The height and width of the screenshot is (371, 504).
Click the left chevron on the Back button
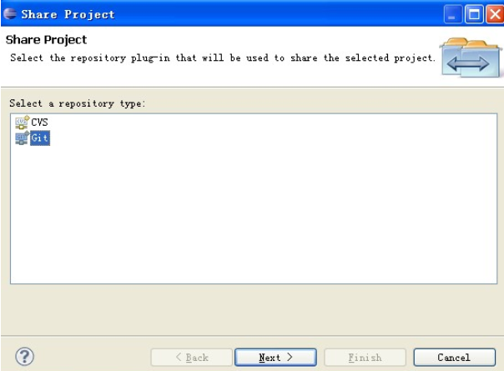[179, 357]
